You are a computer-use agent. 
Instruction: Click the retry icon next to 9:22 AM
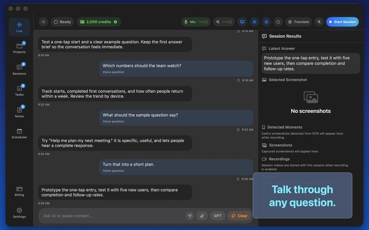[x=238, y=130]
